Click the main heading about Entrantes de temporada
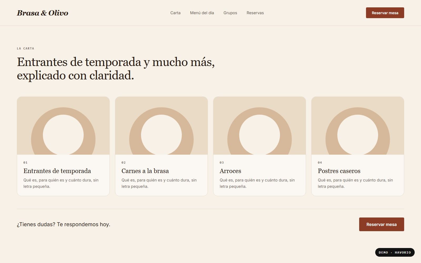This screenshot has height=263, width=421. pos(116,69)
